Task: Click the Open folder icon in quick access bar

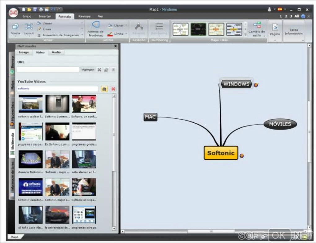Action: click(29, 9)
